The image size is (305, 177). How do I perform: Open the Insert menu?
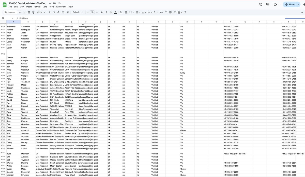(x=29, y=7)
